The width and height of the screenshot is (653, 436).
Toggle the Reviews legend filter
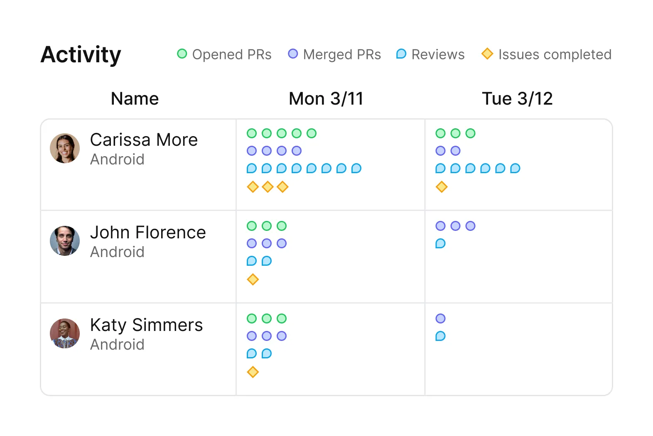point(430,54)
